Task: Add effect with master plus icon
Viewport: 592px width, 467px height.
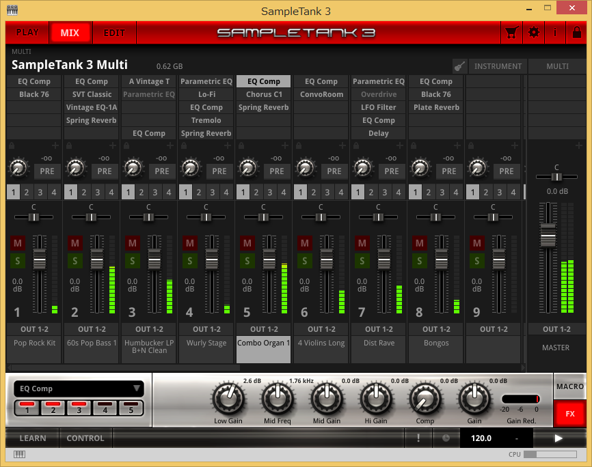Action: coord(579,145)
